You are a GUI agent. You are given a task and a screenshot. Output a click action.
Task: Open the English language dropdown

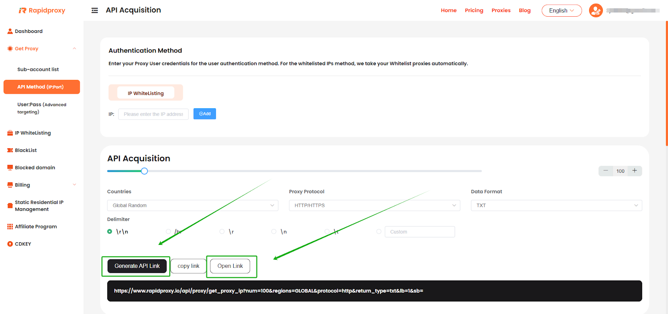pos(562,10)
